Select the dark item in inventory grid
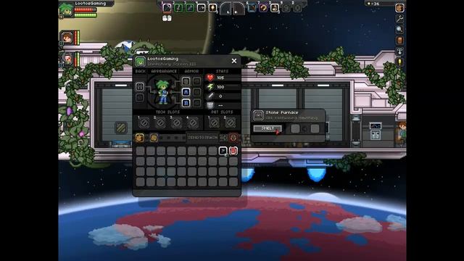The width and height of the screenshot is (464, 261). click(223, 151)
